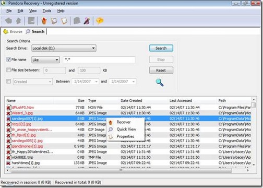Viewport: 263px width, 188px height.
Task: Click the horizontal scrollbar under file list
Action: [x=128, y=170]
